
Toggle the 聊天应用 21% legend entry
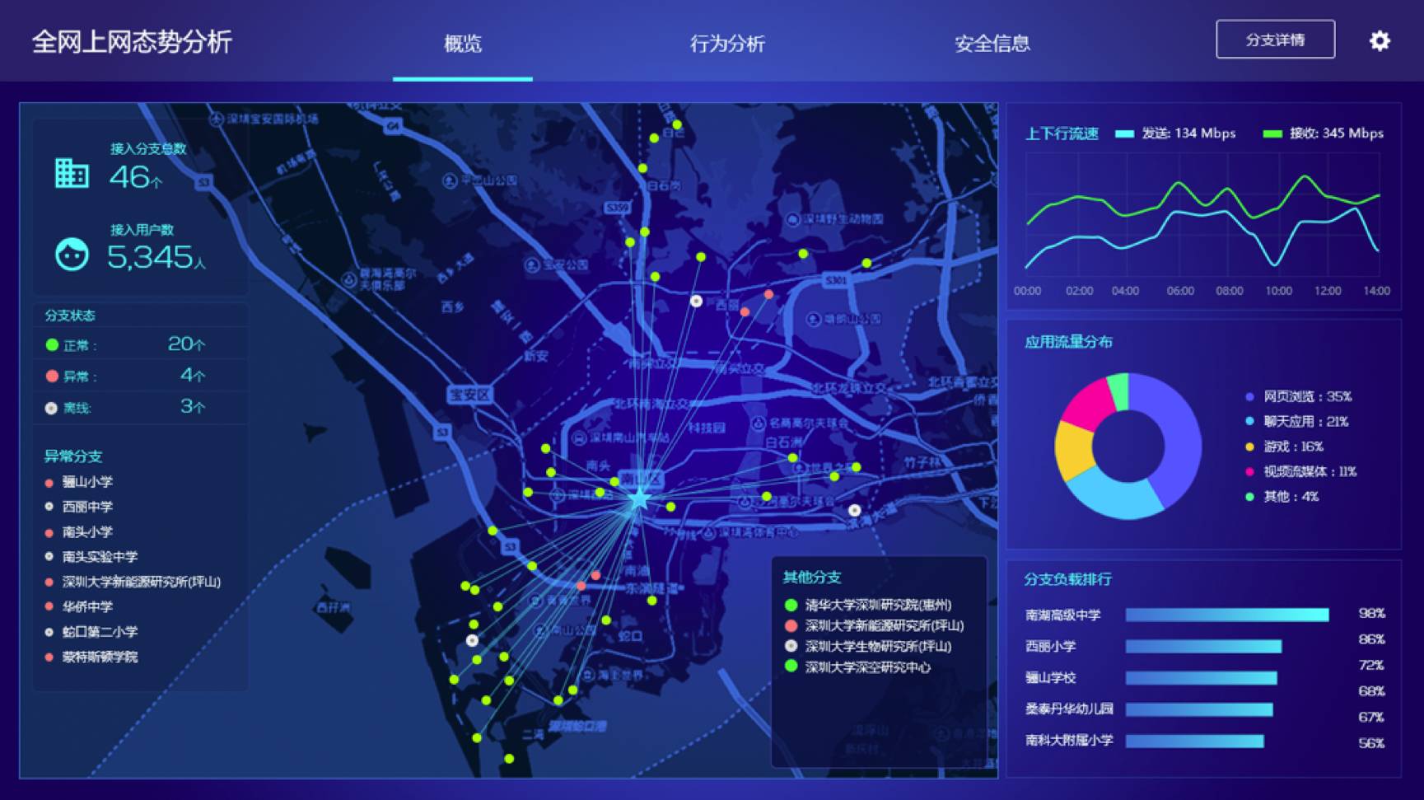point(1297,421)
